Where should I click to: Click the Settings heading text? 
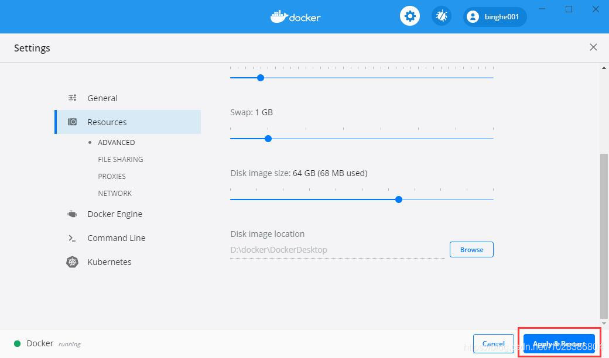pyautogui.click(x=32, y=48)
